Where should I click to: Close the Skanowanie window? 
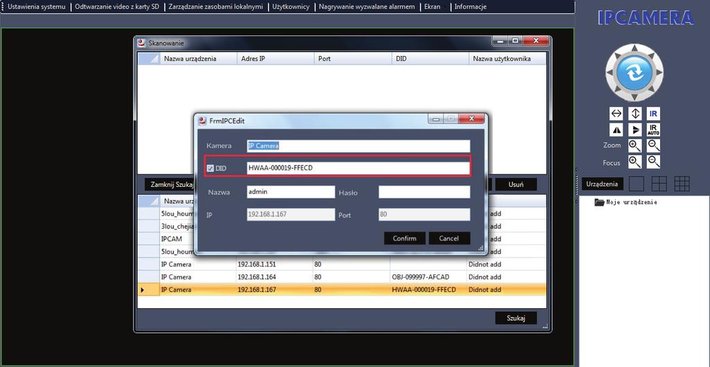pyautogui.click(x=536, y=41)
